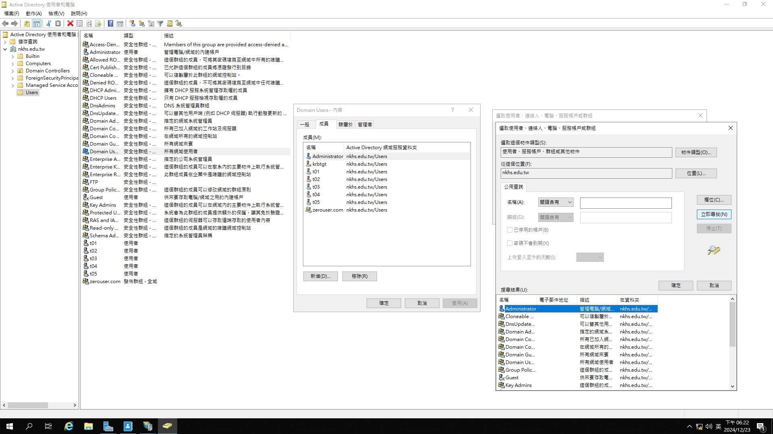
Task: Open Server Manager from the taskbar
Action: click(x=108, y=426)
